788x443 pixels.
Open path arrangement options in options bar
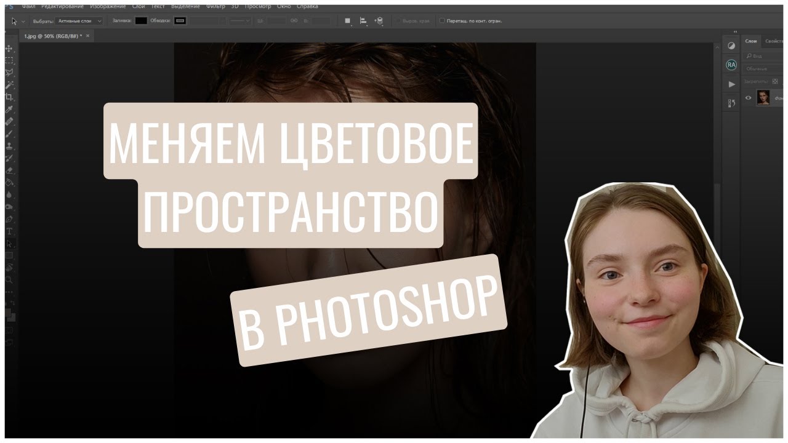(379, 20)
